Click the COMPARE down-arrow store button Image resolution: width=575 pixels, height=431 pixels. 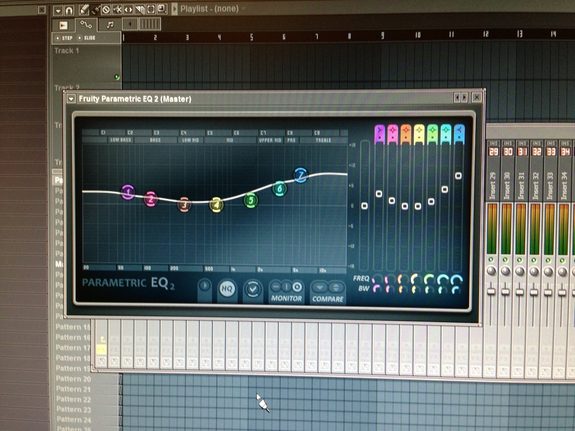tap(320, 288)
